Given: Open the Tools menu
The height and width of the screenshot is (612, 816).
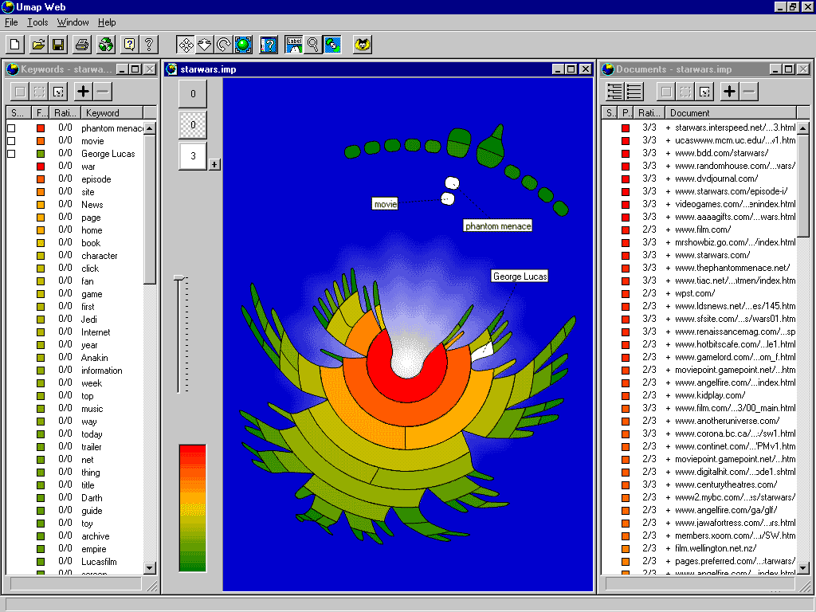Looking at the screenshot, I should (x=37, y=22).
